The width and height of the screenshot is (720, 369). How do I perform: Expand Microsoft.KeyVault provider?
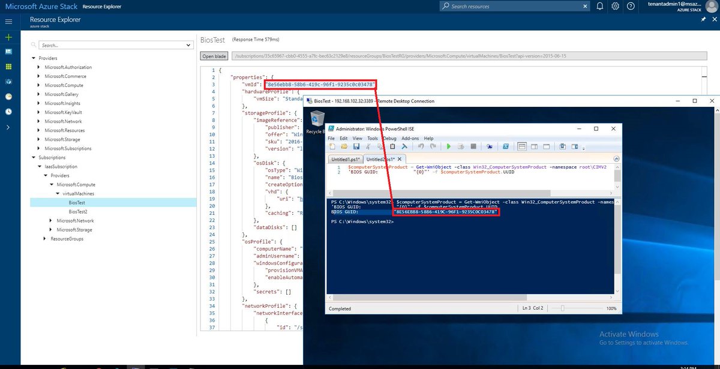pyautogui.click(x=40, y=112)
